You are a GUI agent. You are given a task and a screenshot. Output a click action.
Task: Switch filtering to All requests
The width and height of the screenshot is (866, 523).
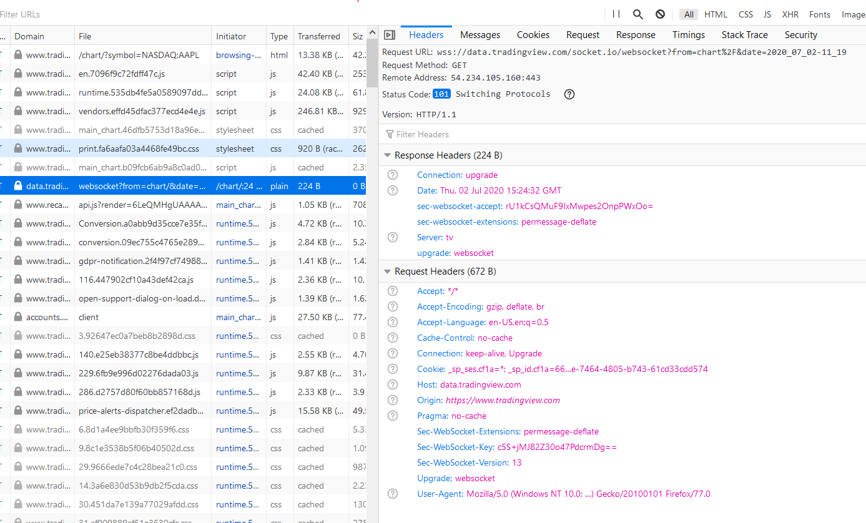pos(688,14)
